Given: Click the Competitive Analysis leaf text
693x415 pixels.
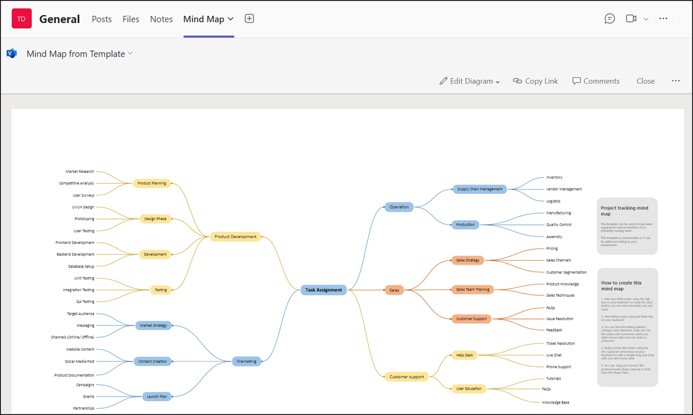Looking at the screenshot, I should pyautogui.click(x=76, y=183).
